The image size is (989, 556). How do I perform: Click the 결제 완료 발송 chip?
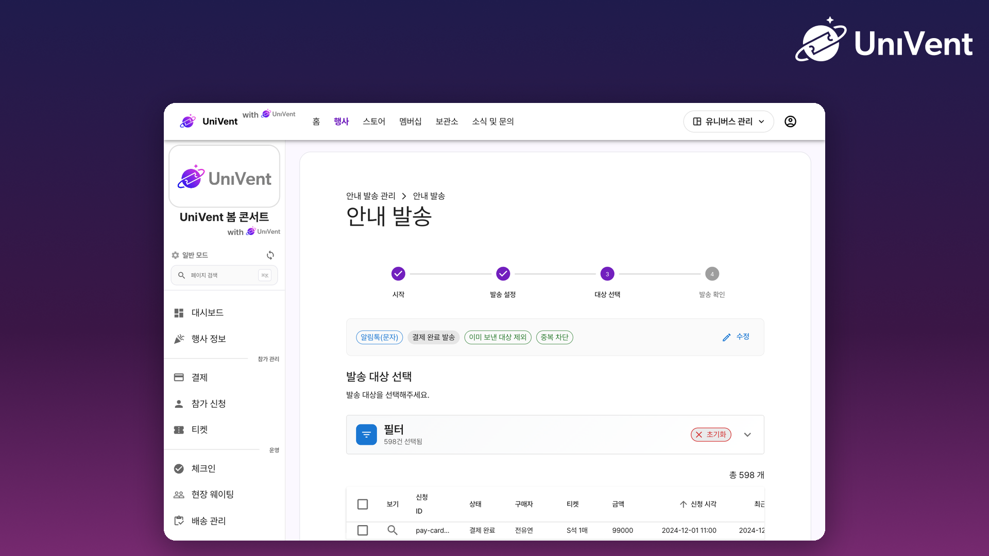click(x=433, y=337)
